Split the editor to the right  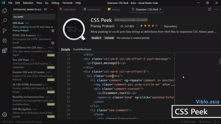click(x=210, y=9)
